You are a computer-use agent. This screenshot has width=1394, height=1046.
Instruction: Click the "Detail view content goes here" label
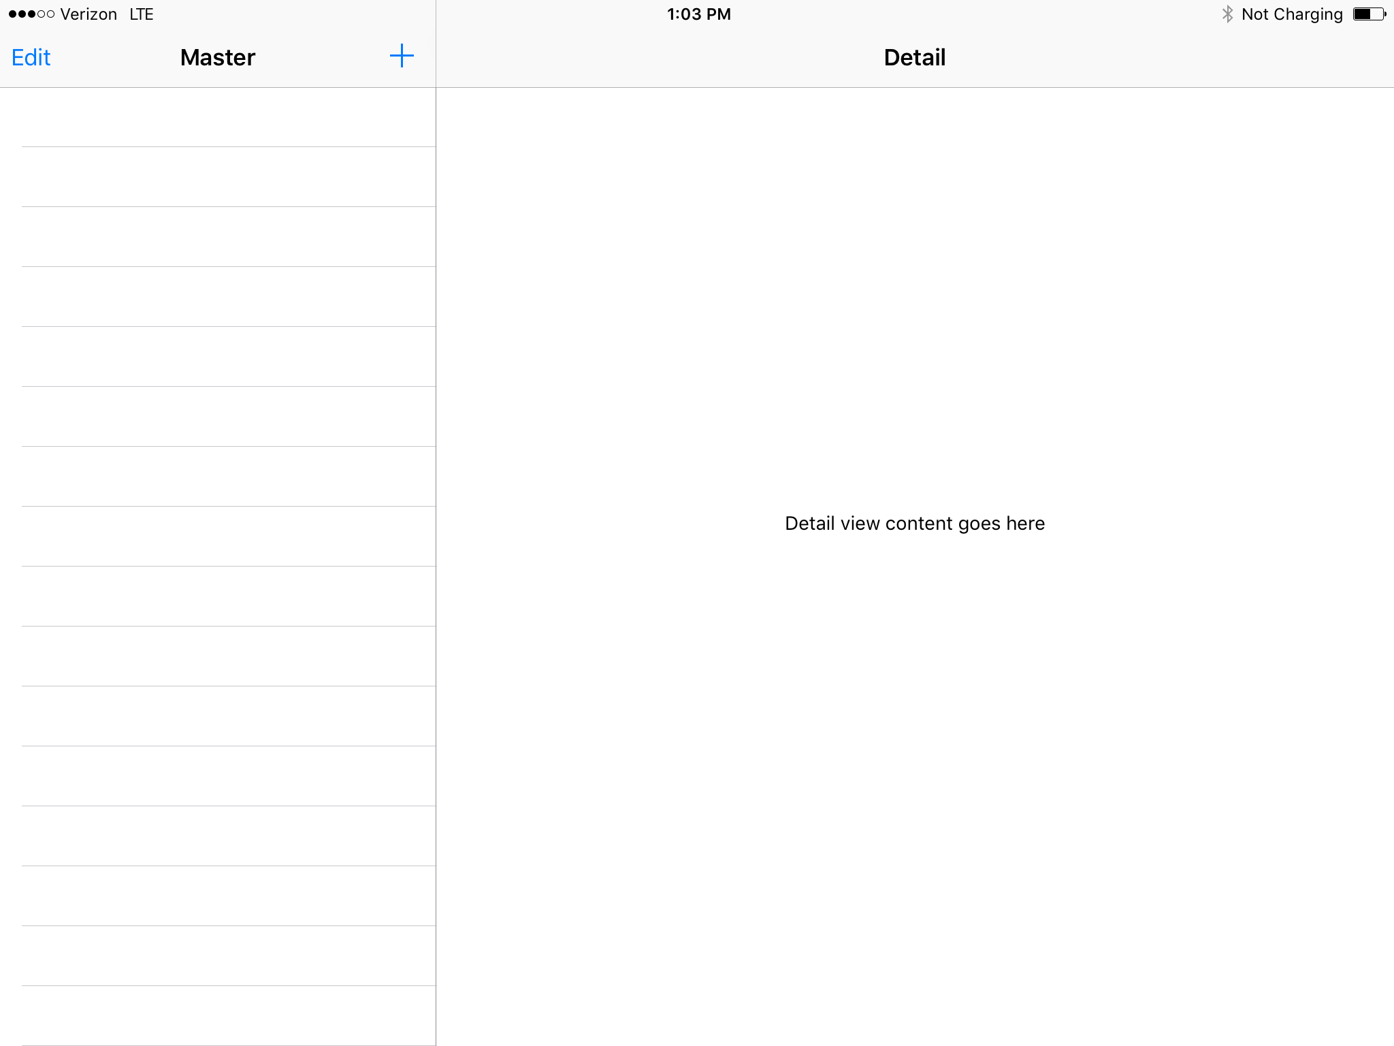pos(914,524)
